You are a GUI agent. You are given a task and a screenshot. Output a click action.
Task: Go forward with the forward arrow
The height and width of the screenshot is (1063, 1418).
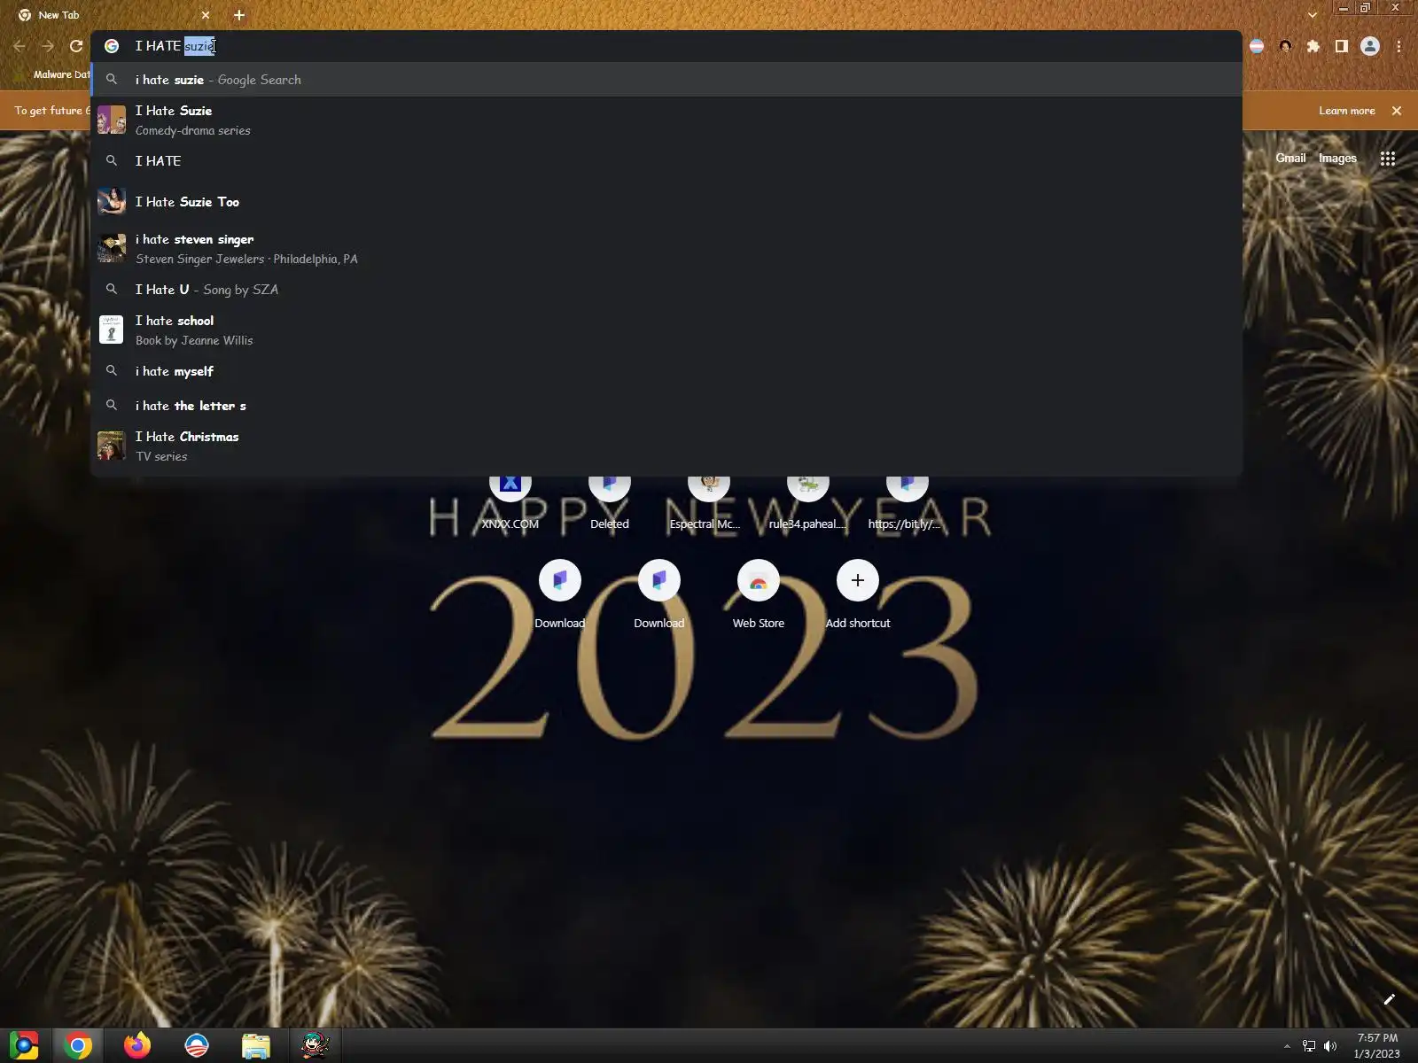coord(48,46)
